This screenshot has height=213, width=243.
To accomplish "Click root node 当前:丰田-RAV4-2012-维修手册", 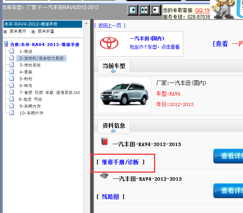I will pos(44,45).
